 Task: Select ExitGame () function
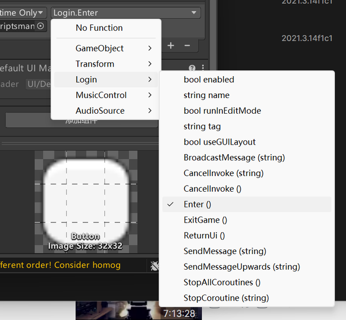pyautogui.click(x=247, y=220)
